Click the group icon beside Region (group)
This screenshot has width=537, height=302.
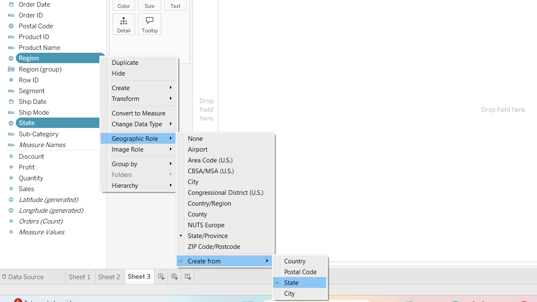[x=11, y=69]
